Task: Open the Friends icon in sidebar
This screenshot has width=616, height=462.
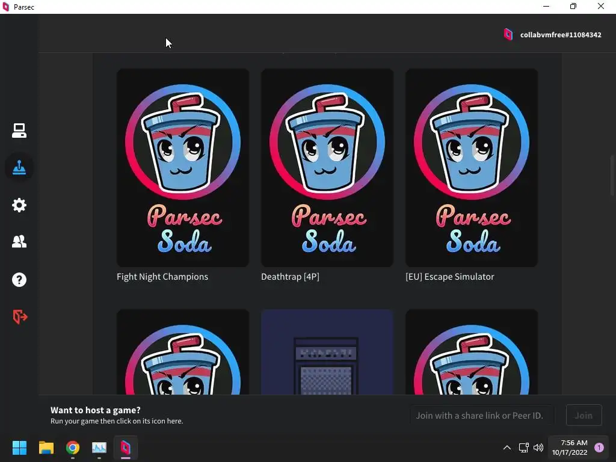Action: pos(19,241)
